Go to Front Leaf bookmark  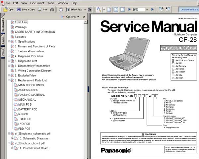tap(21, 22)
